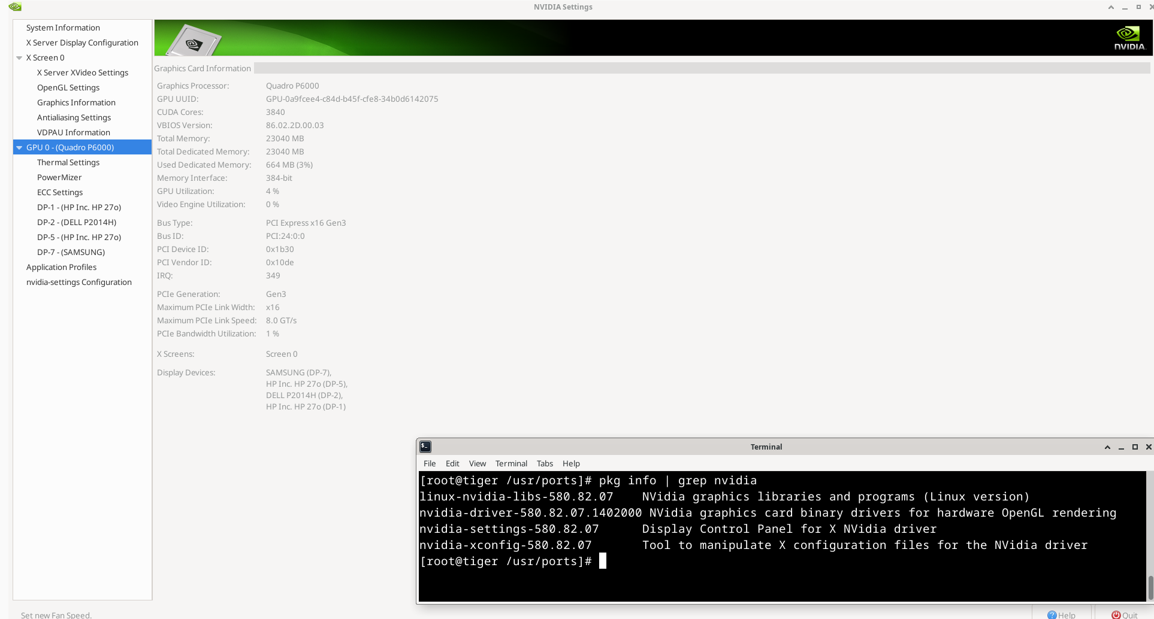Image resolution: width=1154 pixels, height=619 pixels.
Task: Open X Server Display Configuration
Action: (x=82, y=43)
